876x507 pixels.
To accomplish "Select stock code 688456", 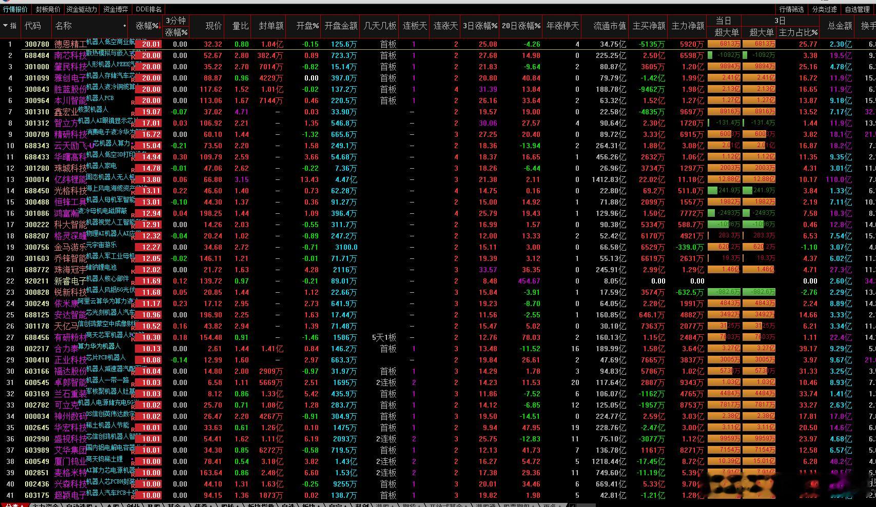I will pos(37,337).
